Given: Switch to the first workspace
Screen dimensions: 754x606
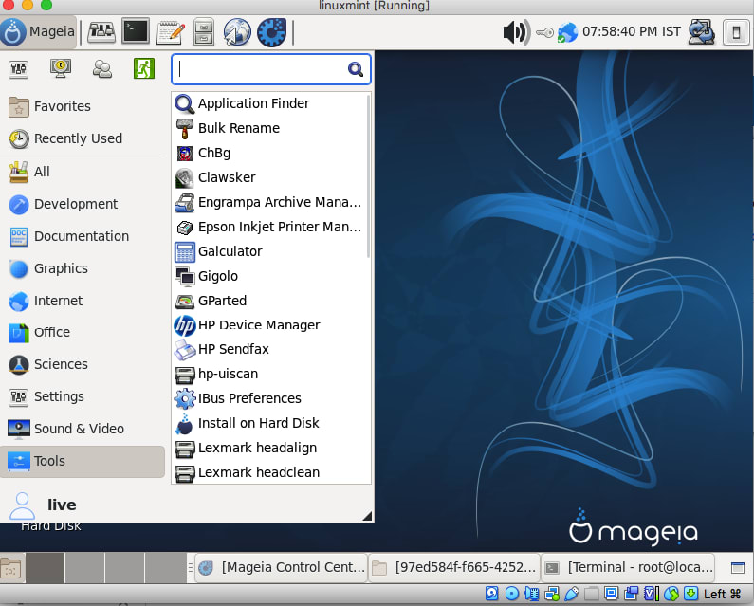Looking at the screenshot, I should click(45, 568).
